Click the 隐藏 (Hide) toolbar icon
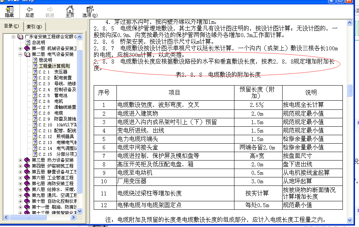 coord(10,12)
